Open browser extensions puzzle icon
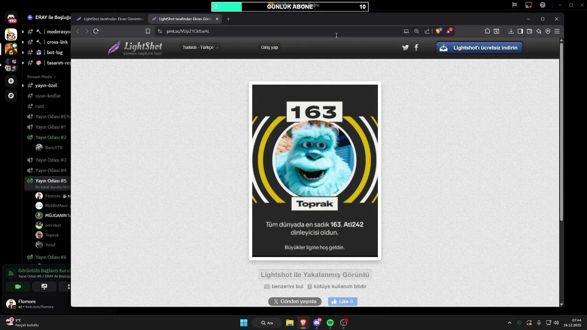The image size is (587, 330). (487, 31)
